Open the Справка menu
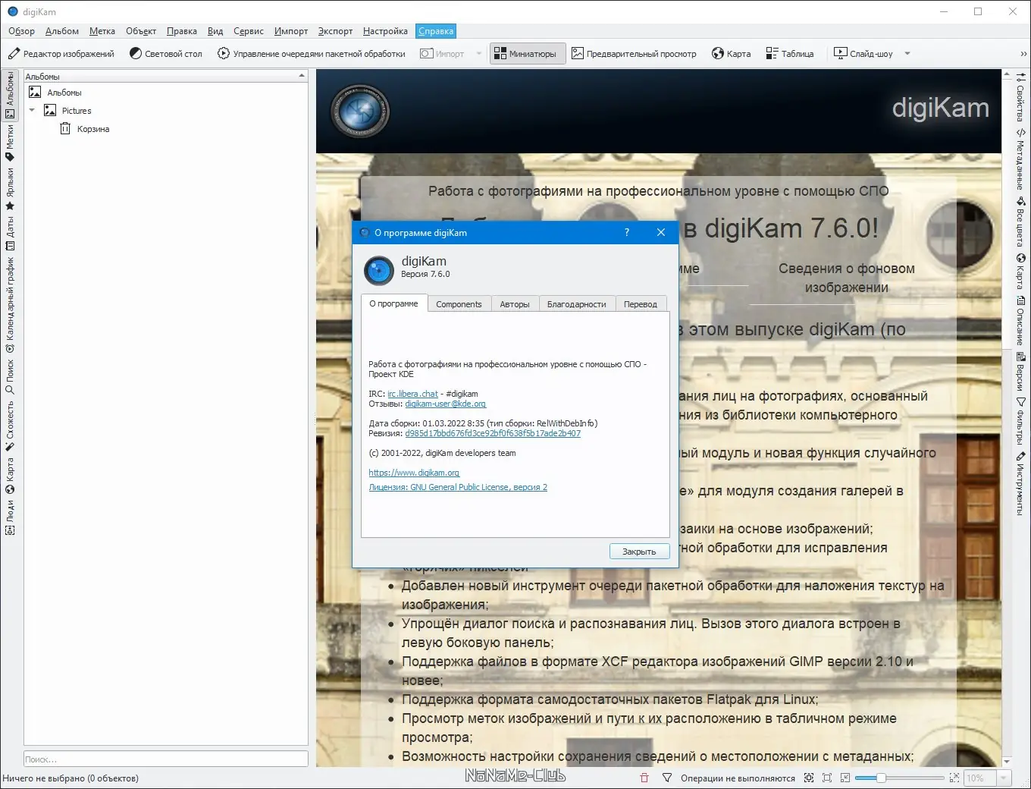The height and width of the screenshot is (789, 1031). (436, 31)
